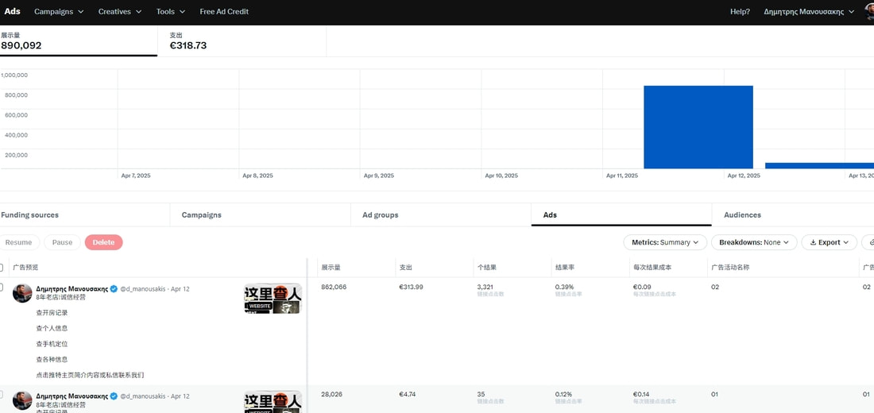Click the profile avatar in top-right corner
Image resolution: width=874 pixels, height=413 pixels.
pos(869,11)
